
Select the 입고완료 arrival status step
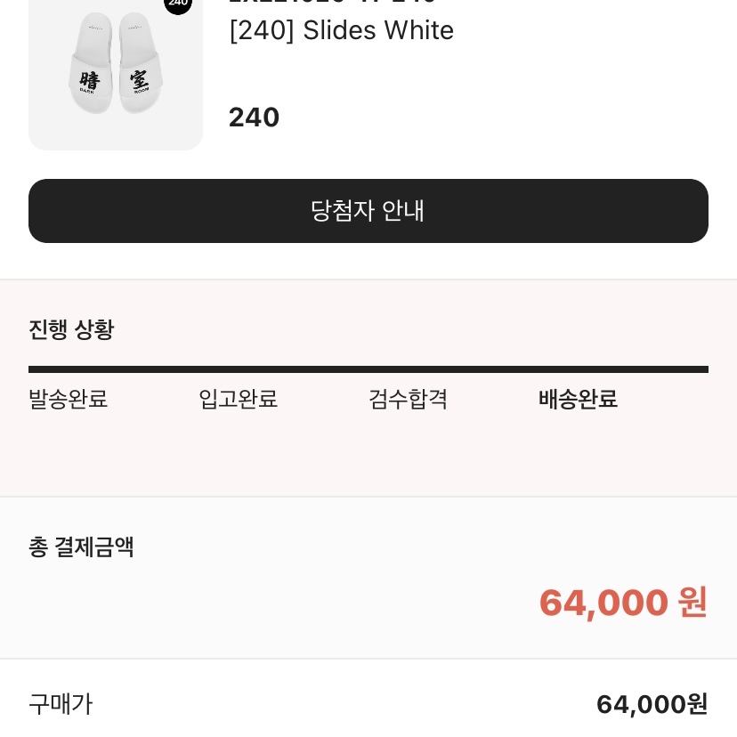click(x=238, y=400)
